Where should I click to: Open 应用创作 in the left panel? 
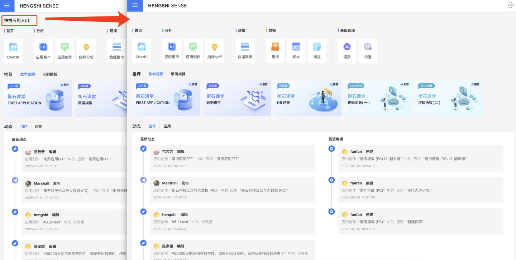pos(65,50)
